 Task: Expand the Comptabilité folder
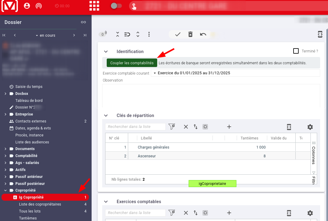click(5, 156)
